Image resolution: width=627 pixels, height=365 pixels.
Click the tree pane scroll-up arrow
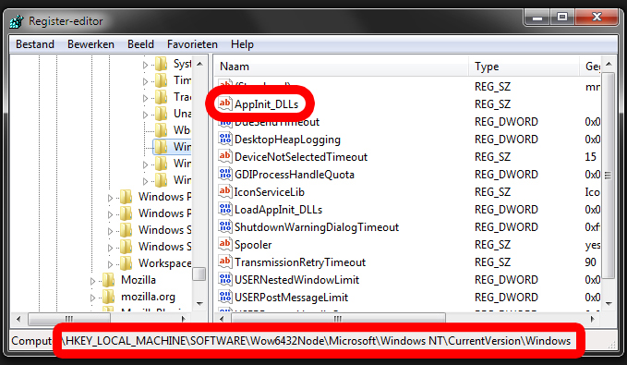pos(200,64)
